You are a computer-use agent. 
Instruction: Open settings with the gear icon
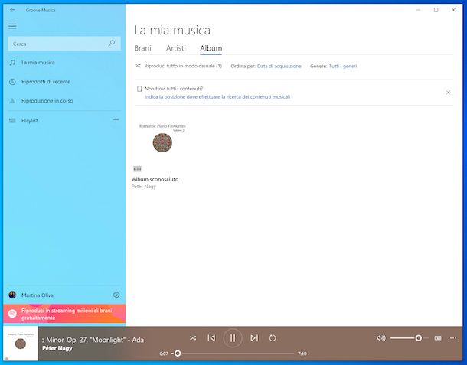pyautogui.click(x=116, y=295)
